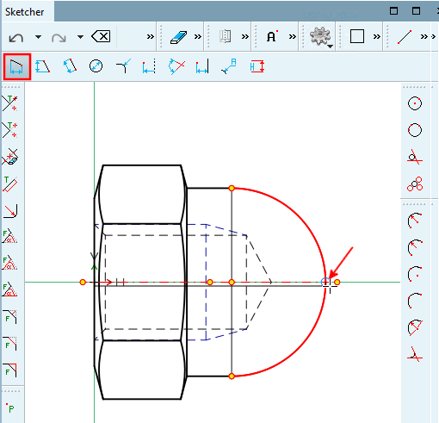The width and height of the screenshot is (439, 423).
Task: Select the blue eraser tool
Action: 178,37
